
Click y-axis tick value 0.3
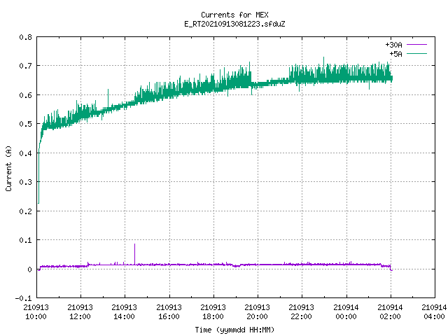(x=25, y=182)
